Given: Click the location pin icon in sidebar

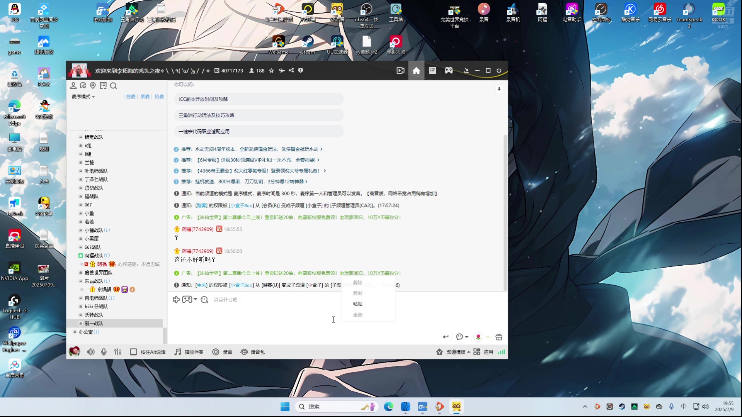Looking at the screenshot, I should (x=93, y=85).
